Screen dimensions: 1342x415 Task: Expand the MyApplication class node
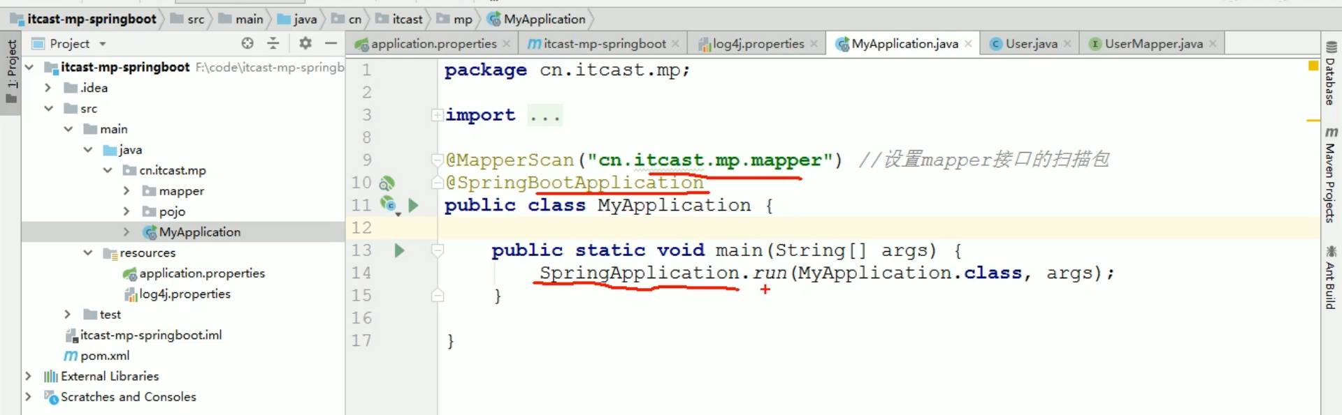click(127, 232)
